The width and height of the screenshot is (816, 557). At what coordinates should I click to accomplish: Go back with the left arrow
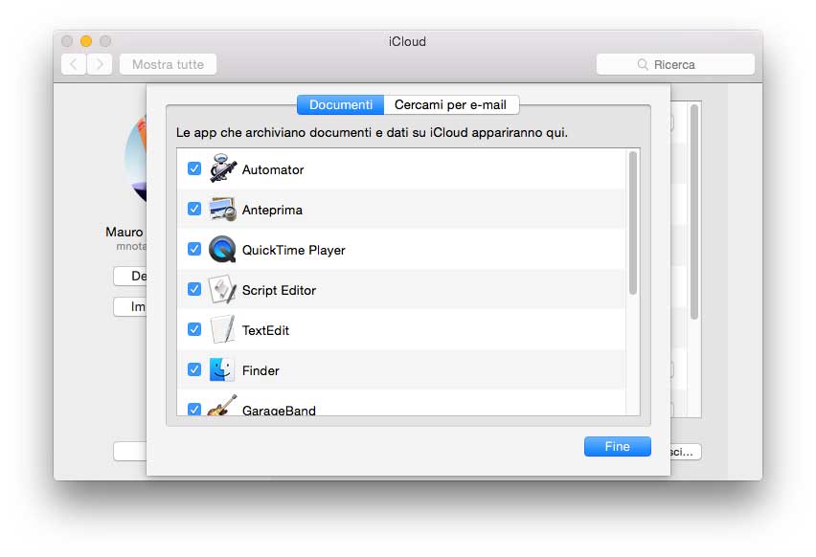74,64
